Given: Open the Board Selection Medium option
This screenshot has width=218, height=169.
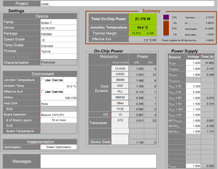Looking at the screenshot, I should coord(59,115).
